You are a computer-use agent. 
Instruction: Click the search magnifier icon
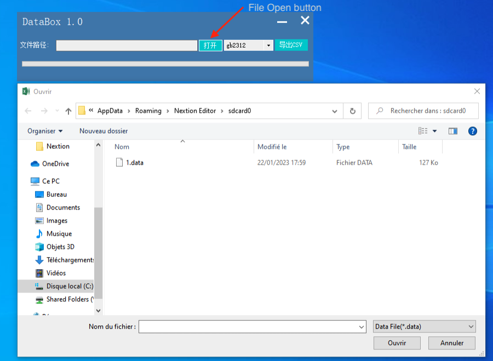(380, 111)
